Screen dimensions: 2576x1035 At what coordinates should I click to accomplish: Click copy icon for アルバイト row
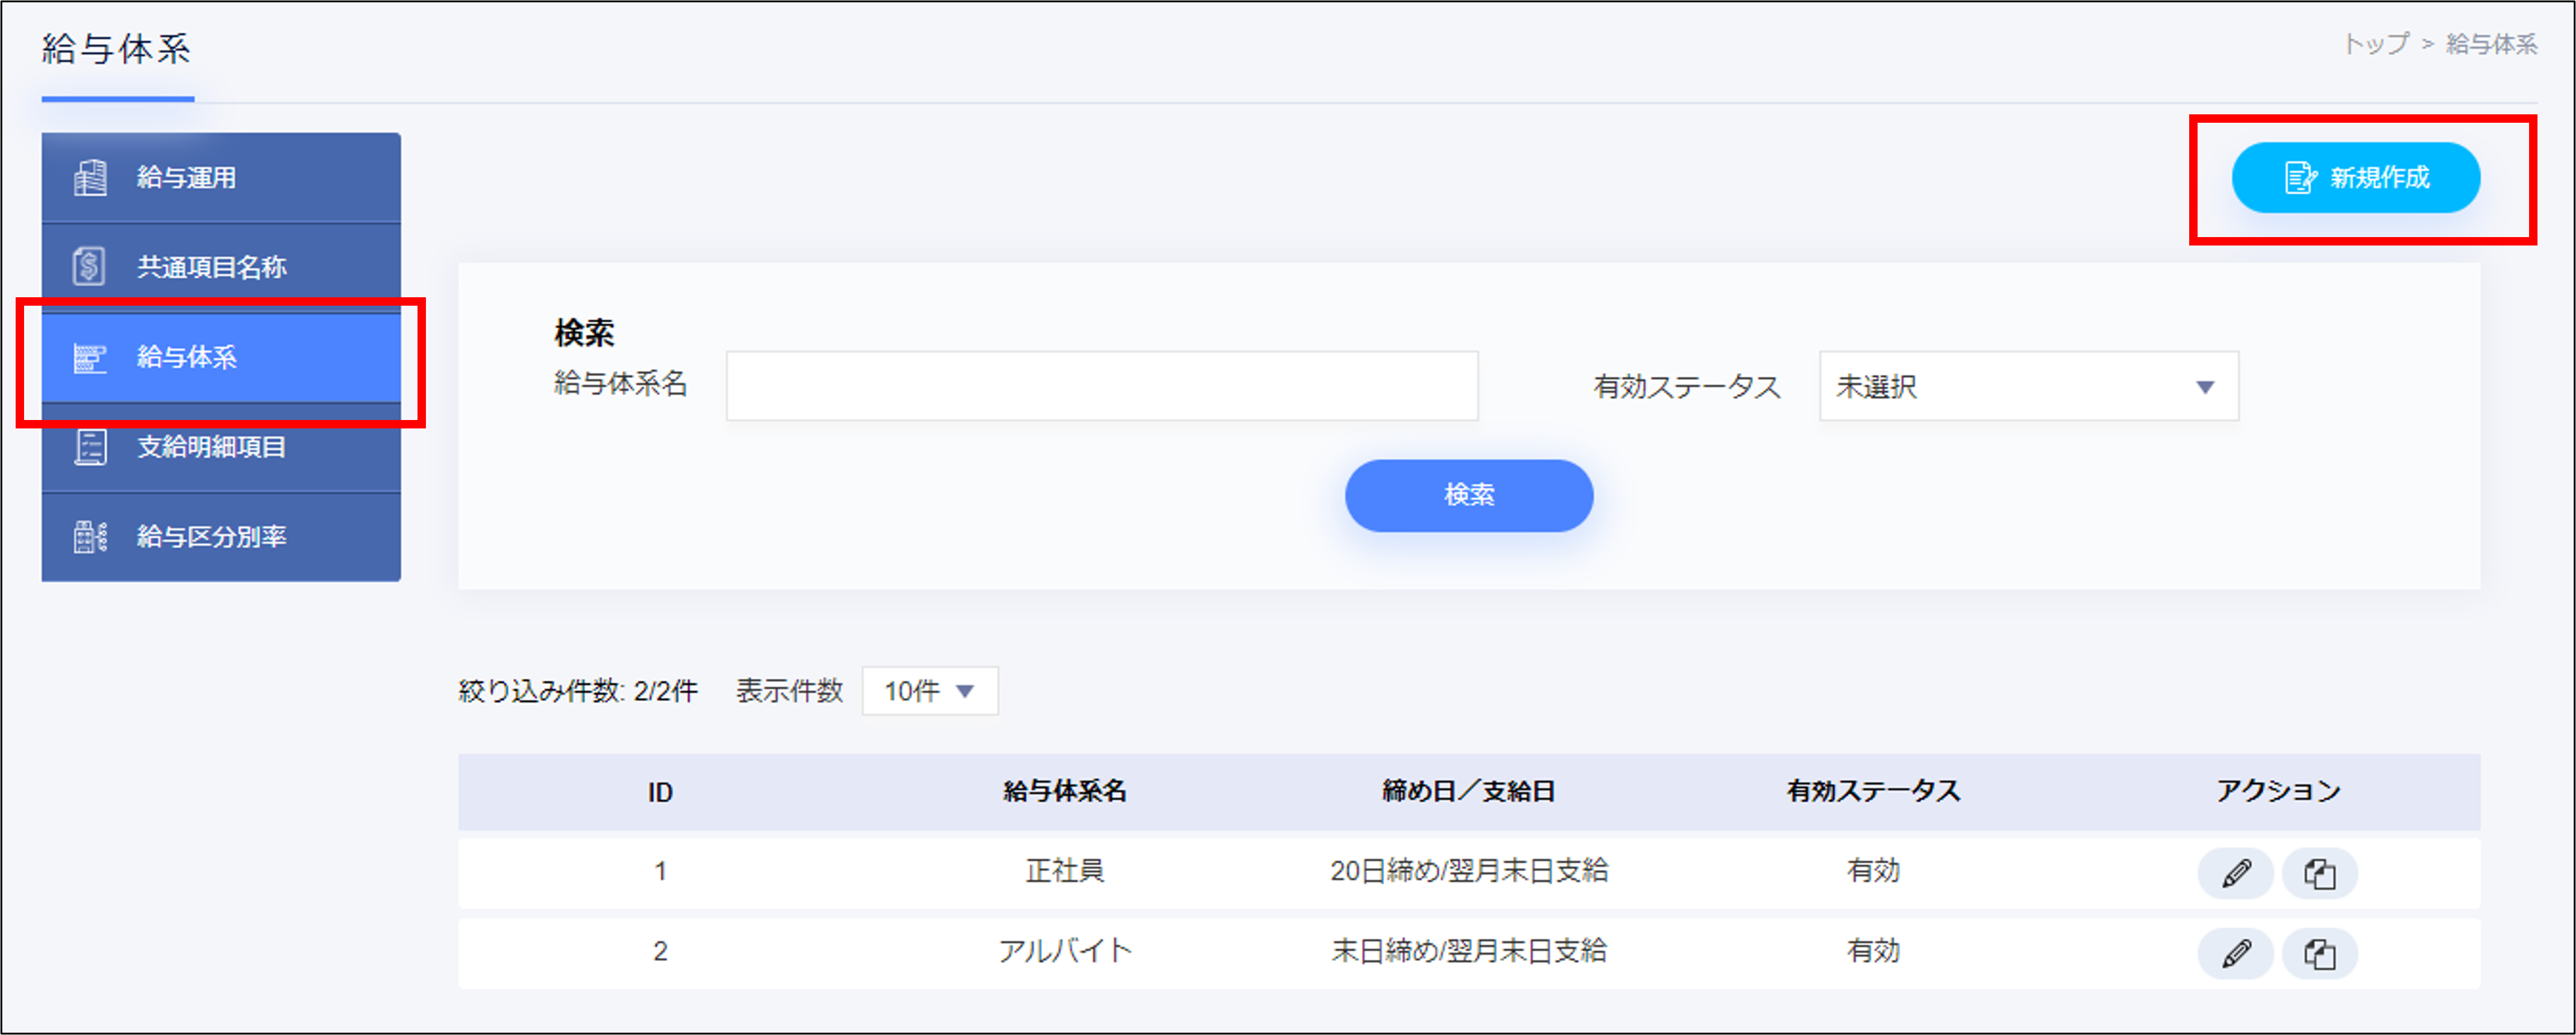(x=2319, y=953)
